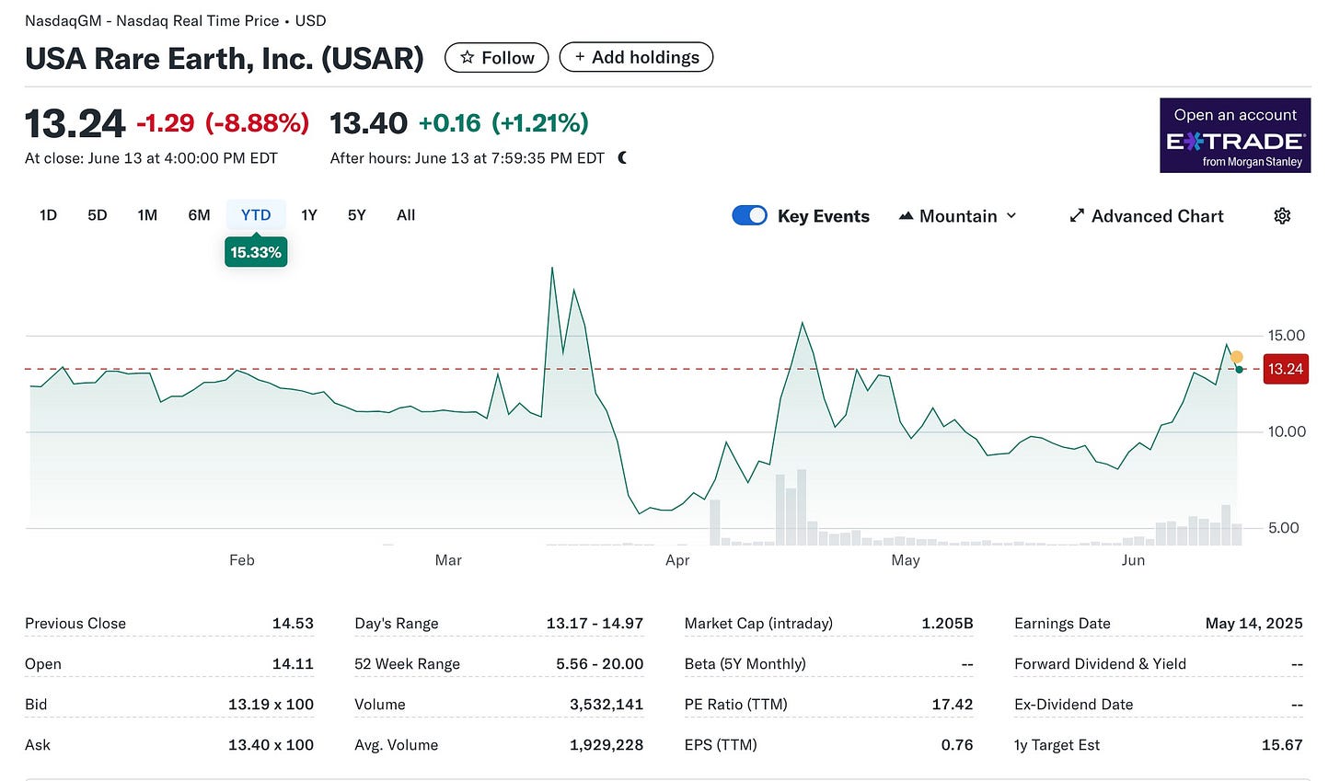Open the Advanced Chart link
Image resolution: width=1340 pixels, height=781 pixels.
[1147, 215]
